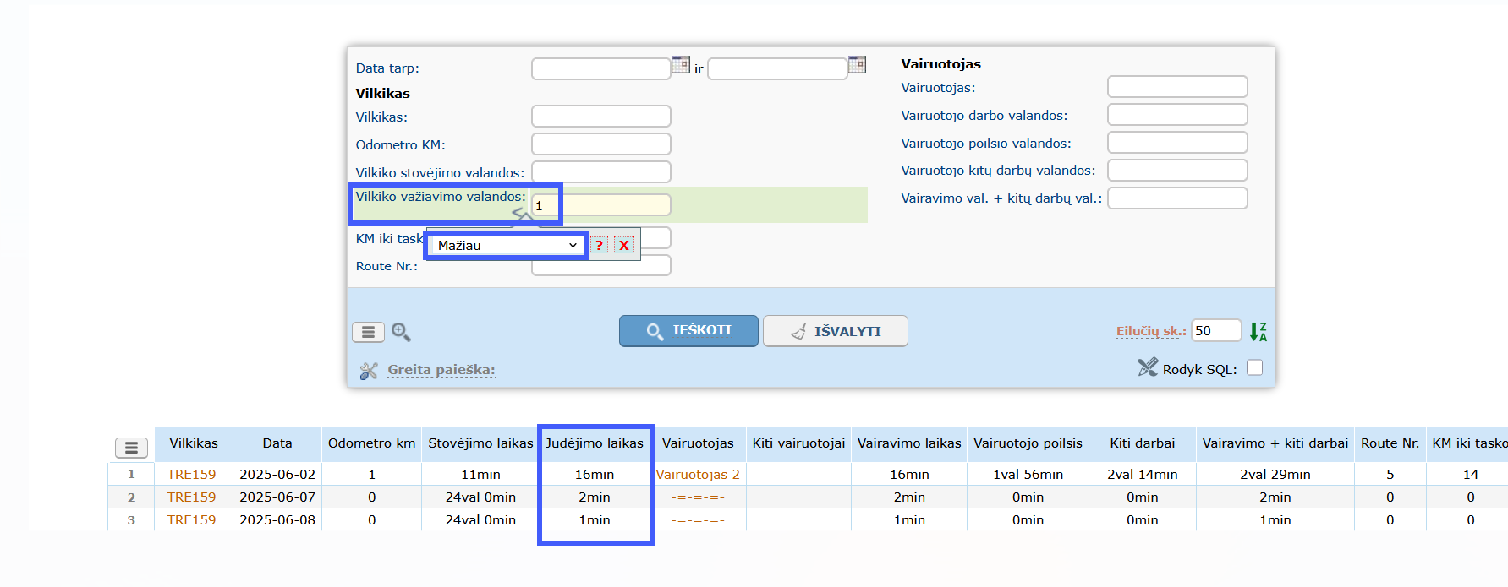Open calendar picker for end date
1508x587 pixels.
857,65
